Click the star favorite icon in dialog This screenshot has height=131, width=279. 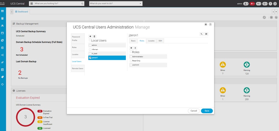pyautogui.click(x=206, y=24)
